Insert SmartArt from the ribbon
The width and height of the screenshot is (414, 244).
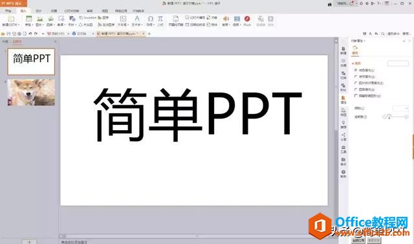click(x=87, y=17)
